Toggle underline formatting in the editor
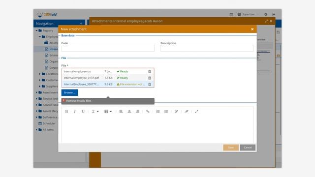 click(x=83, y=112)
